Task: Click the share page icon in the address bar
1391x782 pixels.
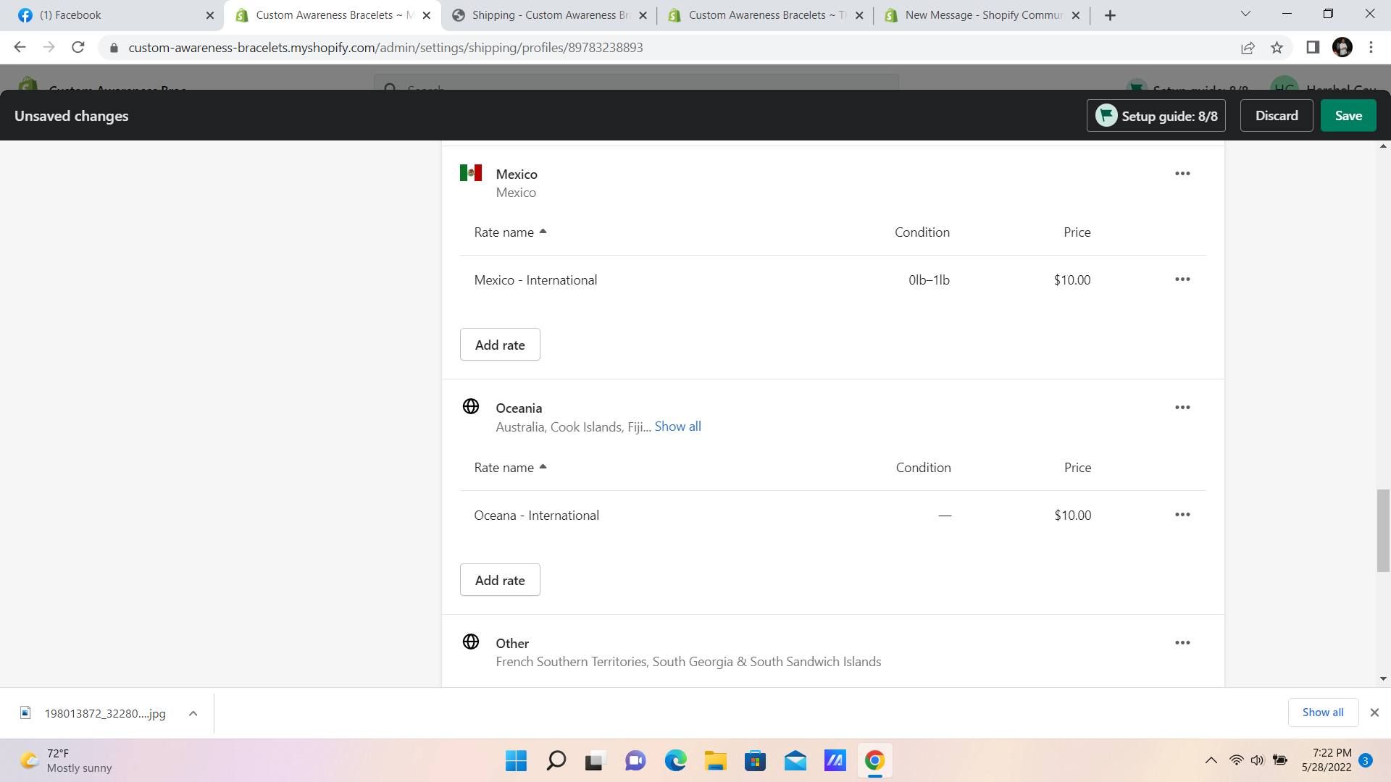Action: (1247, 48)
